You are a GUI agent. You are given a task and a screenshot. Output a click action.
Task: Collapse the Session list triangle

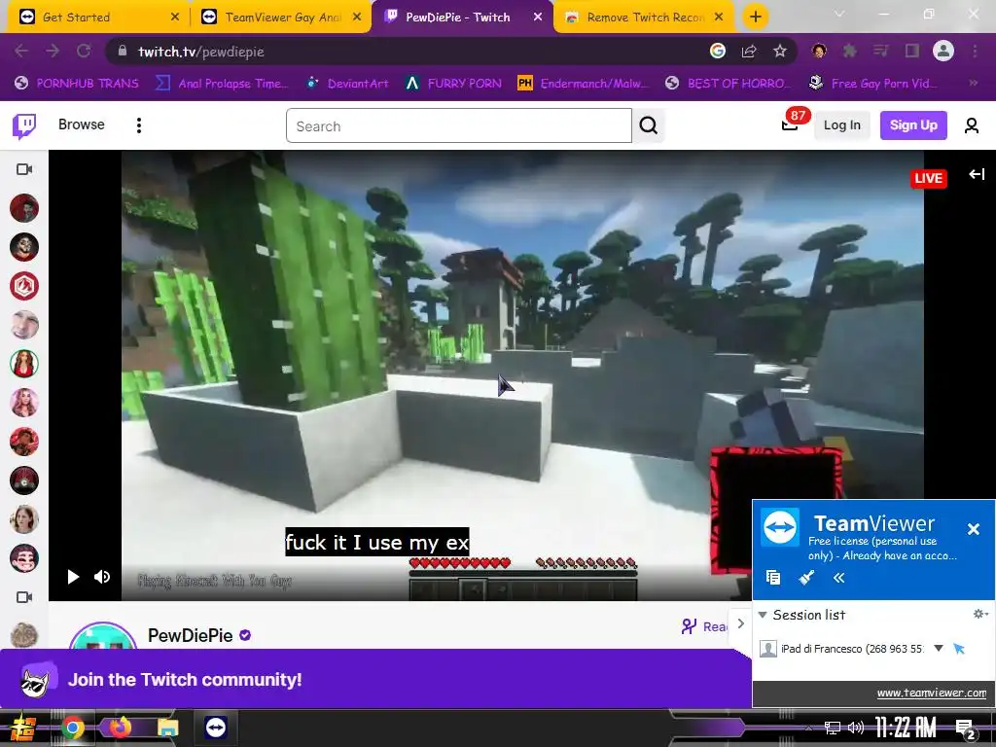tap(763, 615)
